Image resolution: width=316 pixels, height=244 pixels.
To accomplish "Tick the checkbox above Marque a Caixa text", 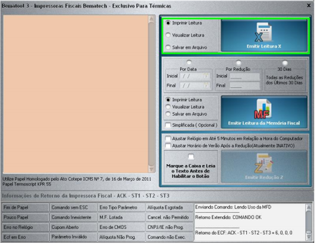I will [191, 157].
